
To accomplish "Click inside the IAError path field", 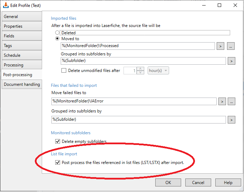I will point(134,101).
